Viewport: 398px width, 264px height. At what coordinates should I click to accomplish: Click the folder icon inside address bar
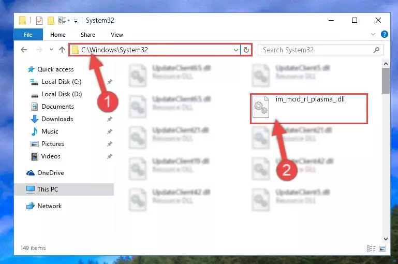pos(75,50)
